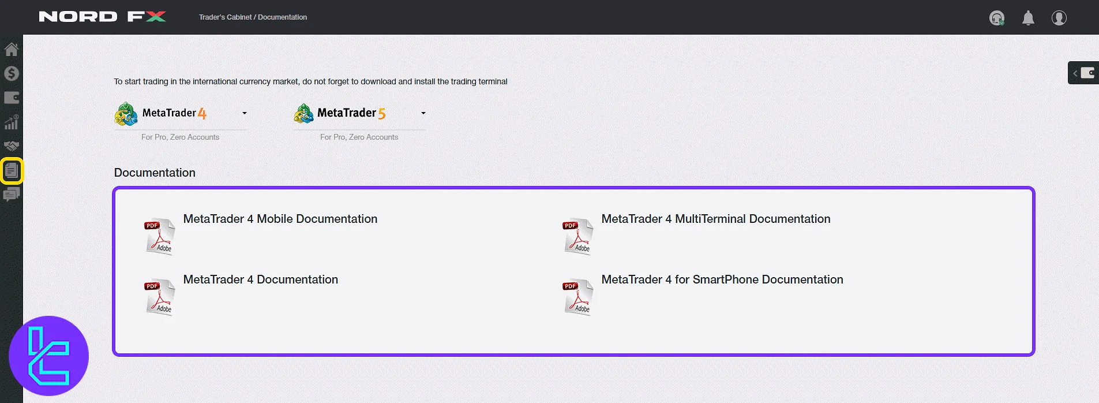
Task: Open the bar chart trading icon
Action: point(12,122)
